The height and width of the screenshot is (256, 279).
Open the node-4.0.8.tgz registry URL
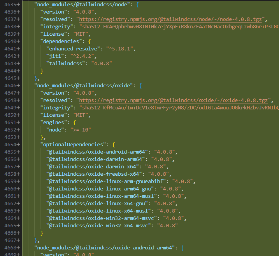click(170, 19)
